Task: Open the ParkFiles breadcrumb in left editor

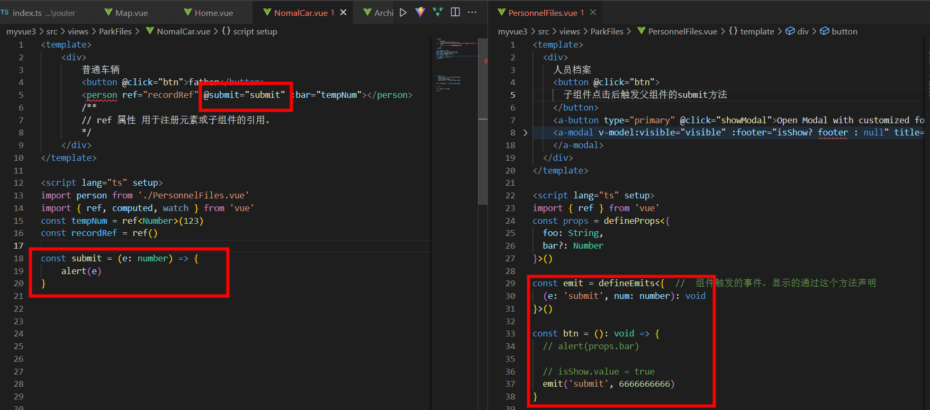Action: pos(115,31)
